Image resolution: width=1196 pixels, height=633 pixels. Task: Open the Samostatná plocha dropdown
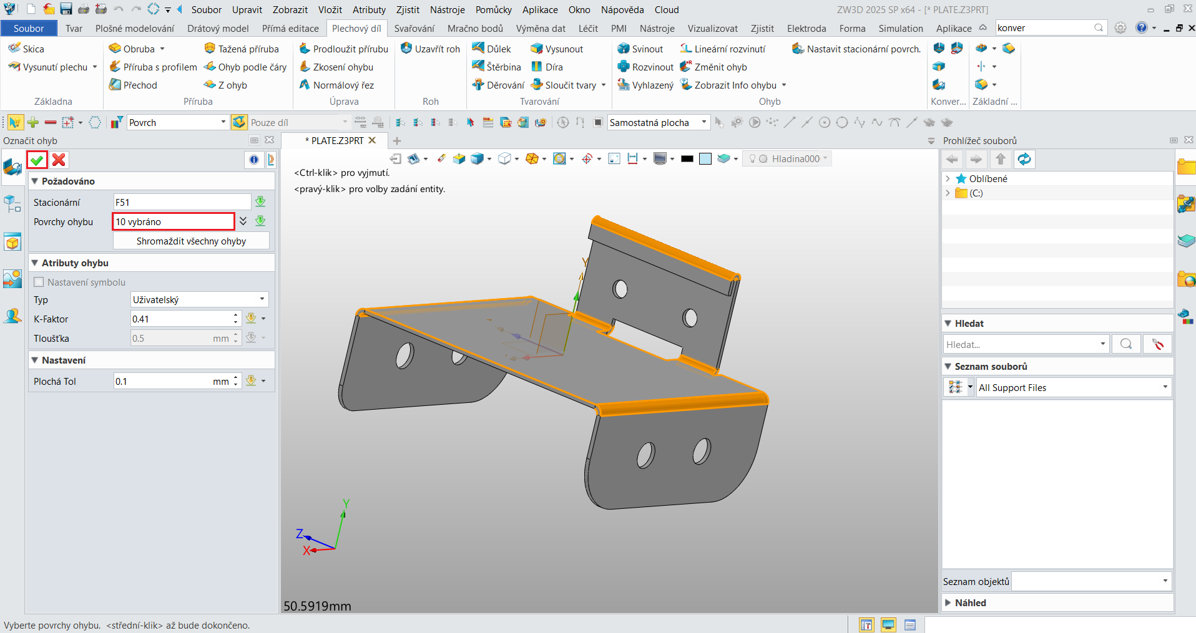[x=659, y=122]
